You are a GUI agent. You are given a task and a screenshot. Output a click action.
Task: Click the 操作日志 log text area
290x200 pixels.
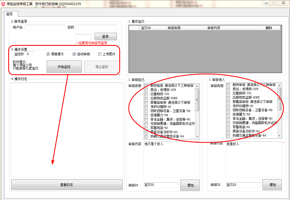point(67,130)
